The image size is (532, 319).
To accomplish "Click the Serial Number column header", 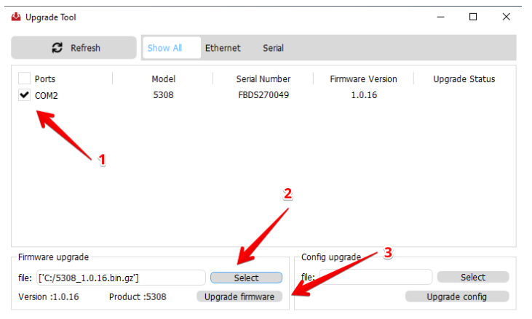I will (263, 79).
